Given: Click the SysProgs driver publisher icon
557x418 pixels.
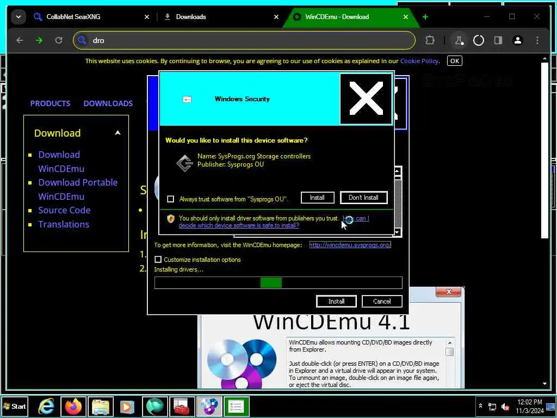Looking at the screenshot, I should 185,163.
